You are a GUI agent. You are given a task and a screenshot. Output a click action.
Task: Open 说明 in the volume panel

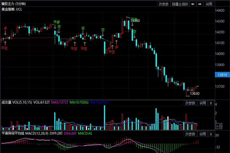(x=203, y=103)
